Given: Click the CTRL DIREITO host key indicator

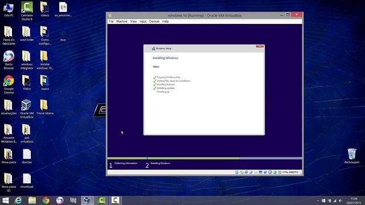Looking at the screenshot, I should [x=290, y=172].
